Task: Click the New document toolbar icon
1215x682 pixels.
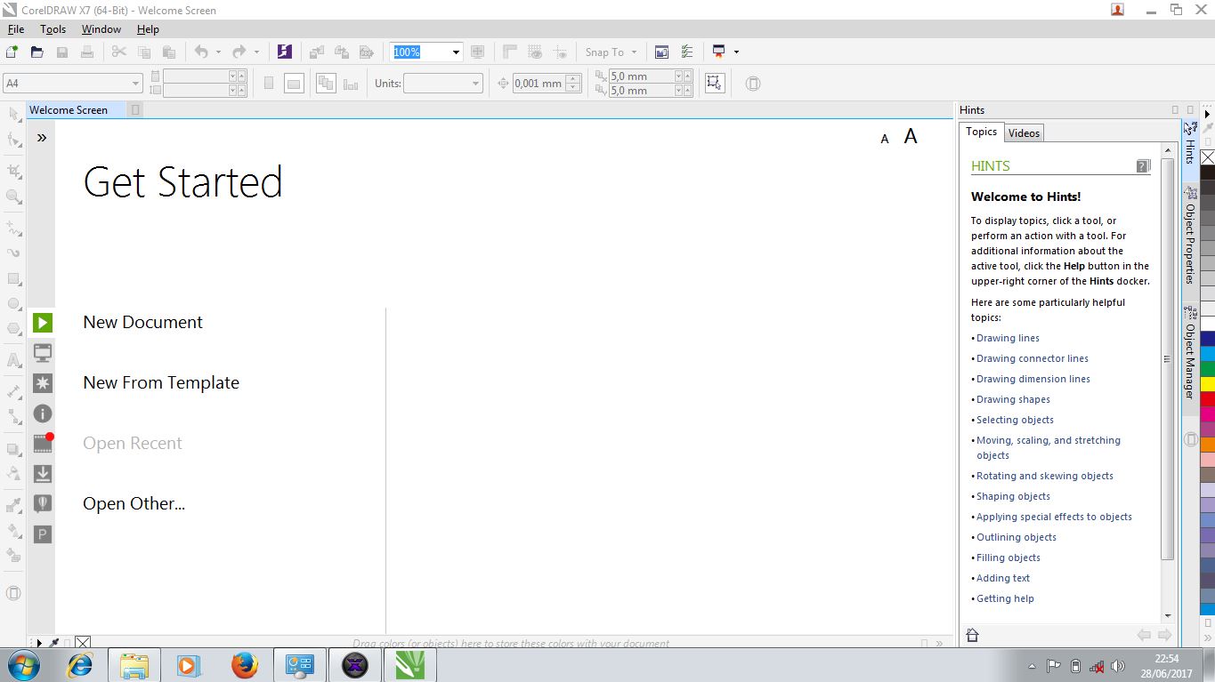Action: [12, 52]
